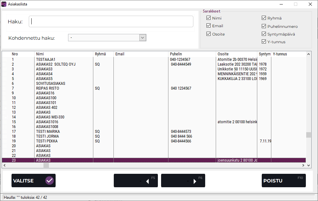Click the Puhelin column header
The image size is (318, 201).
[x=192, y=54]
